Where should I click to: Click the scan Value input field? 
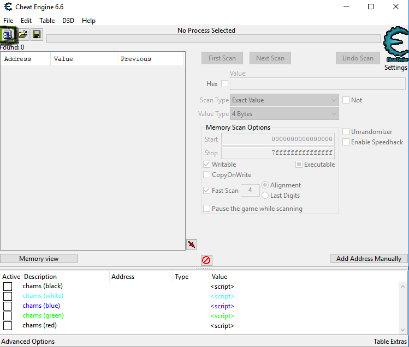tap(318, 84)
